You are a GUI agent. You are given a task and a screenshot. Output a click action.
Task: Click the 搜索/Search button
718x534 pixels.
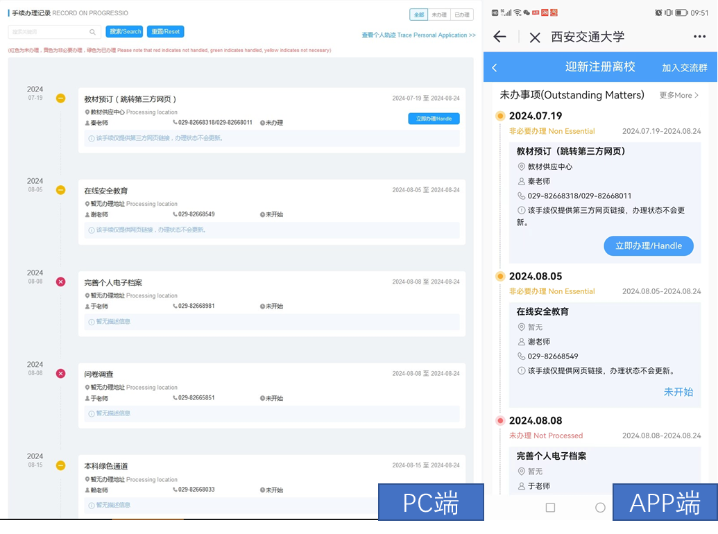[125, 32]
